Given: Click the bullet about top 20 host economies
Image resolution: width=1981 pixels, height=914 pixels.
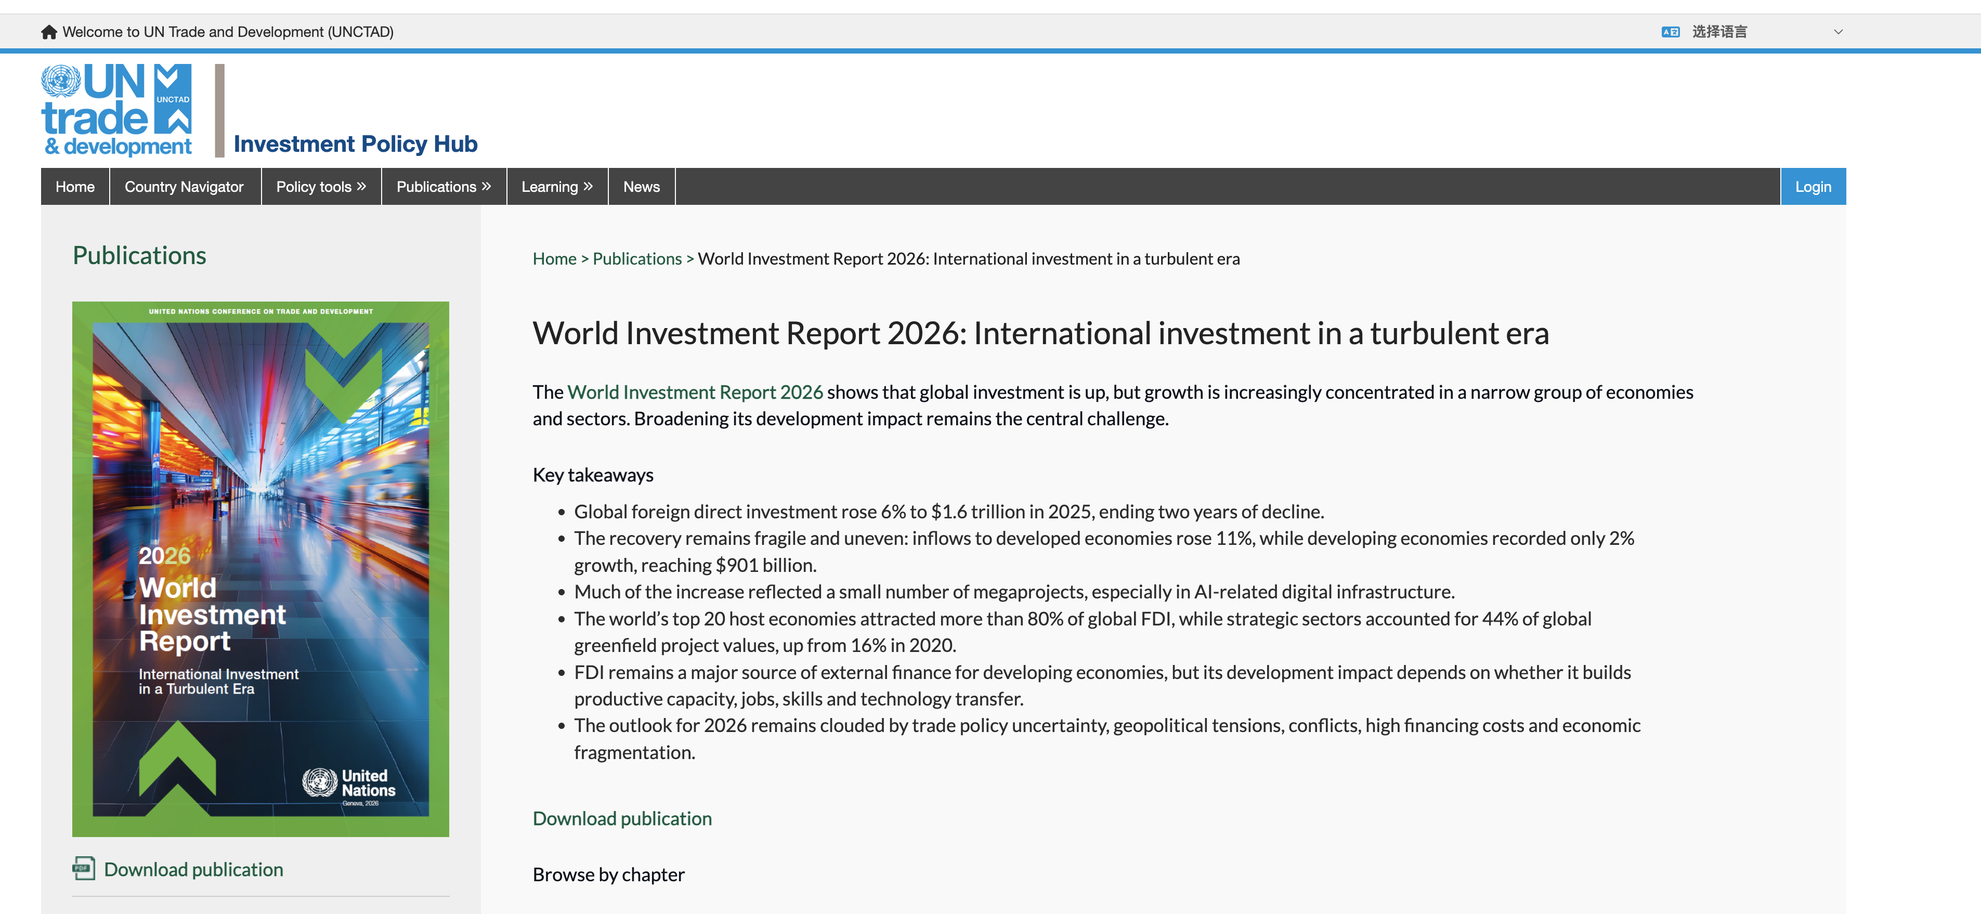Looking at the screenshot, I should 1083,632.
